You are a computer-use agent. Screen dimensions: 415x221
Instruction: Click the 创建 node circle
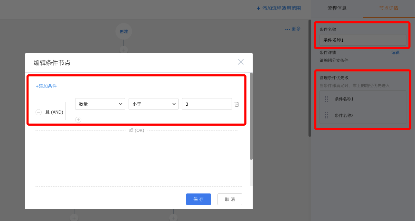[x=124, y=31]
